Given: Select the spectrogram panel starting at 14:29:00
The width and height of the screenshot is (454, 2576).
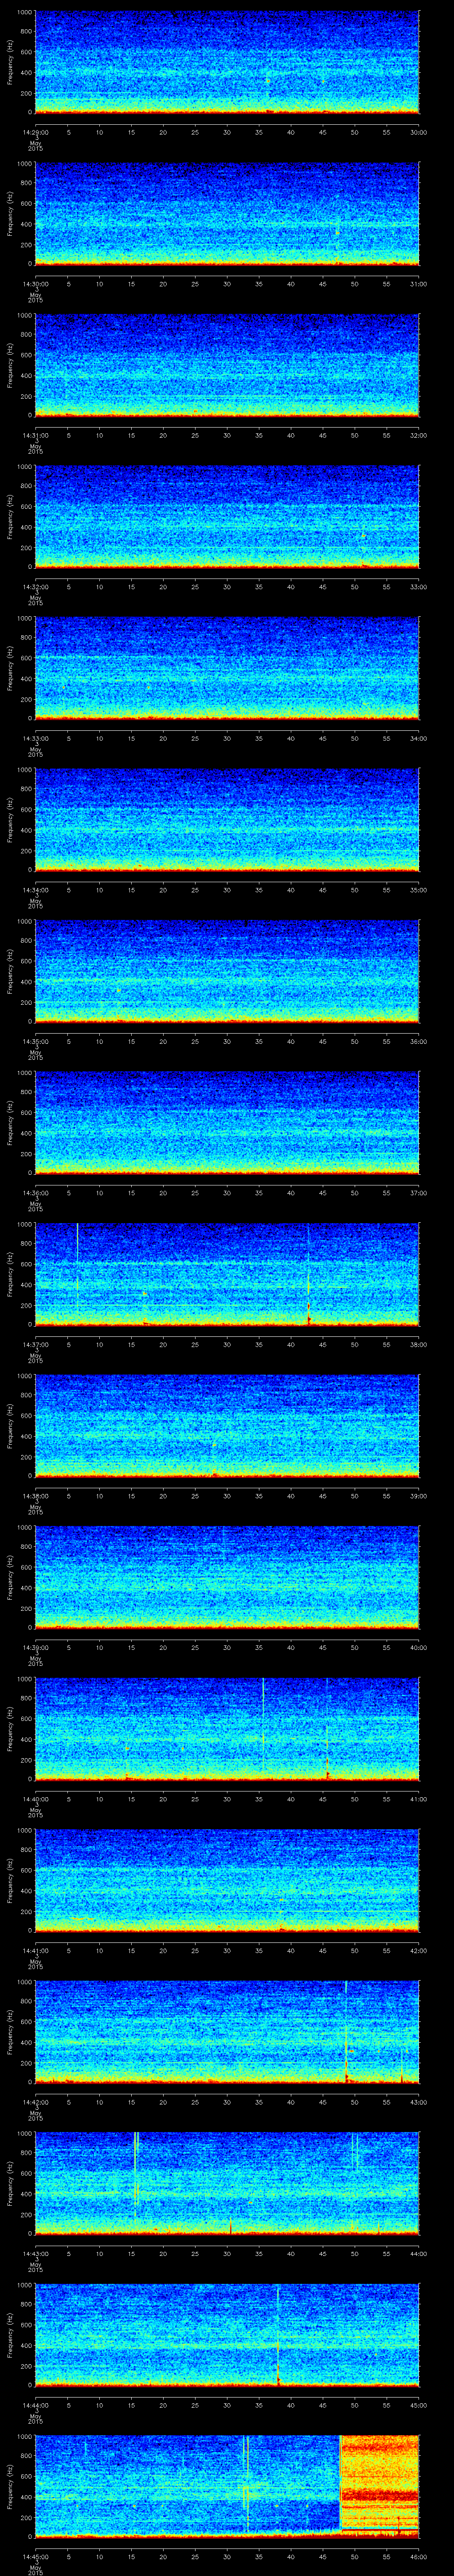Looking at the screenshot, I should coord(227,62).
